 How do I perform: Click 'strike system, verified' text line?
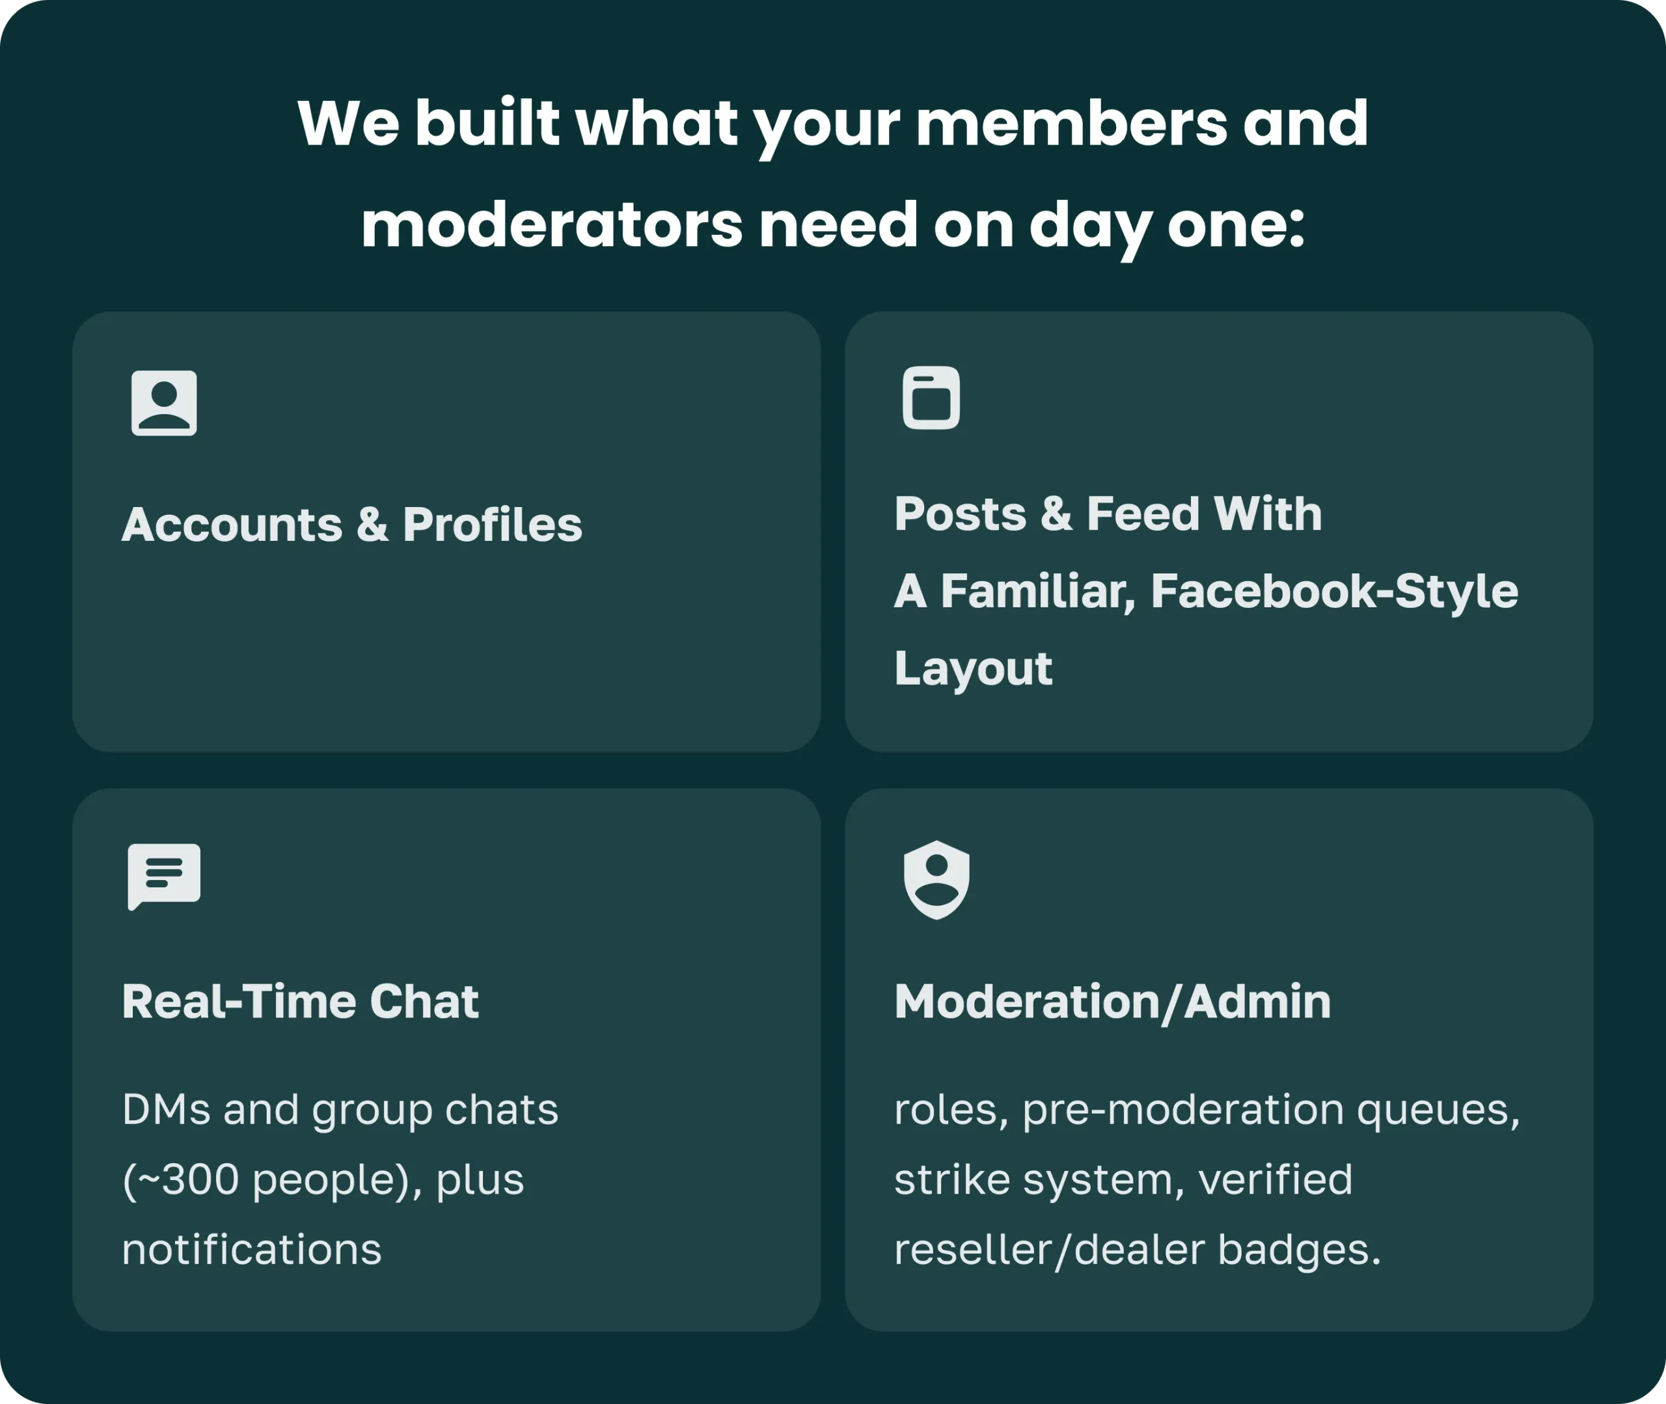point(1123,1179)
